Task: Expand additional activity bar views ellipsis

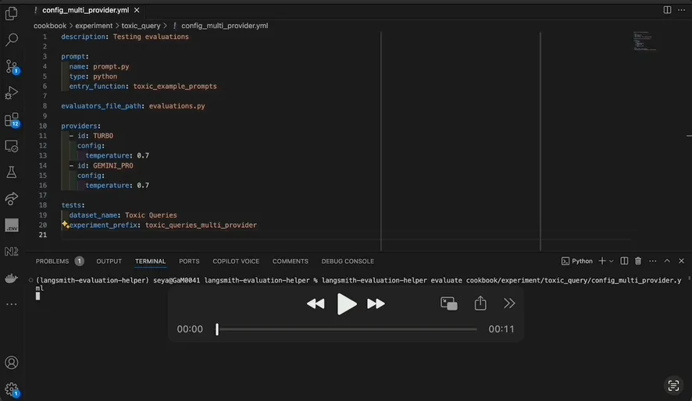Action: (12, 304)
